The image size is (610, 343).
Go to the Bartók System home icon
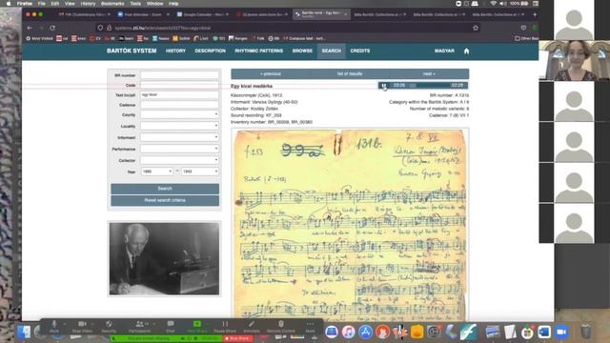click(466, 50)
